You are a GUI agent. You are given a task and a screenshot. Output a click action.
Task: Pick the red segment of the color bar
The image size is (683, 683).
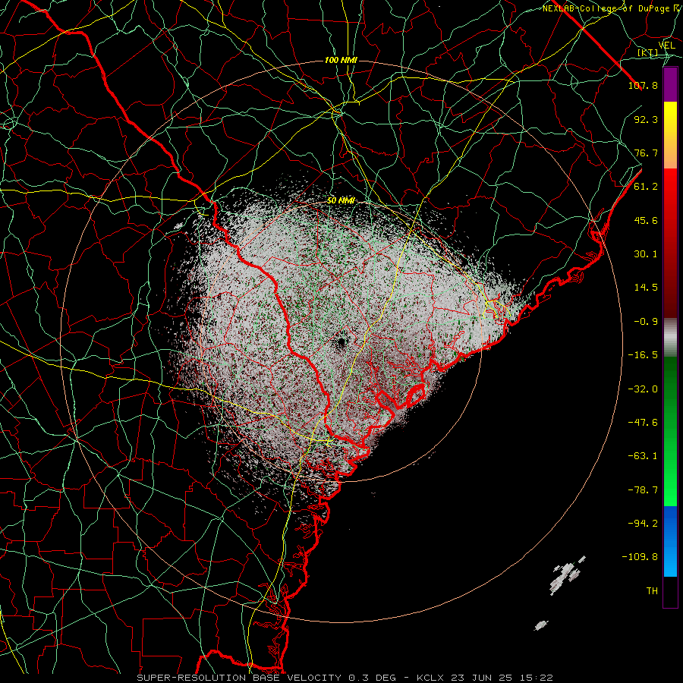[670, 243]
